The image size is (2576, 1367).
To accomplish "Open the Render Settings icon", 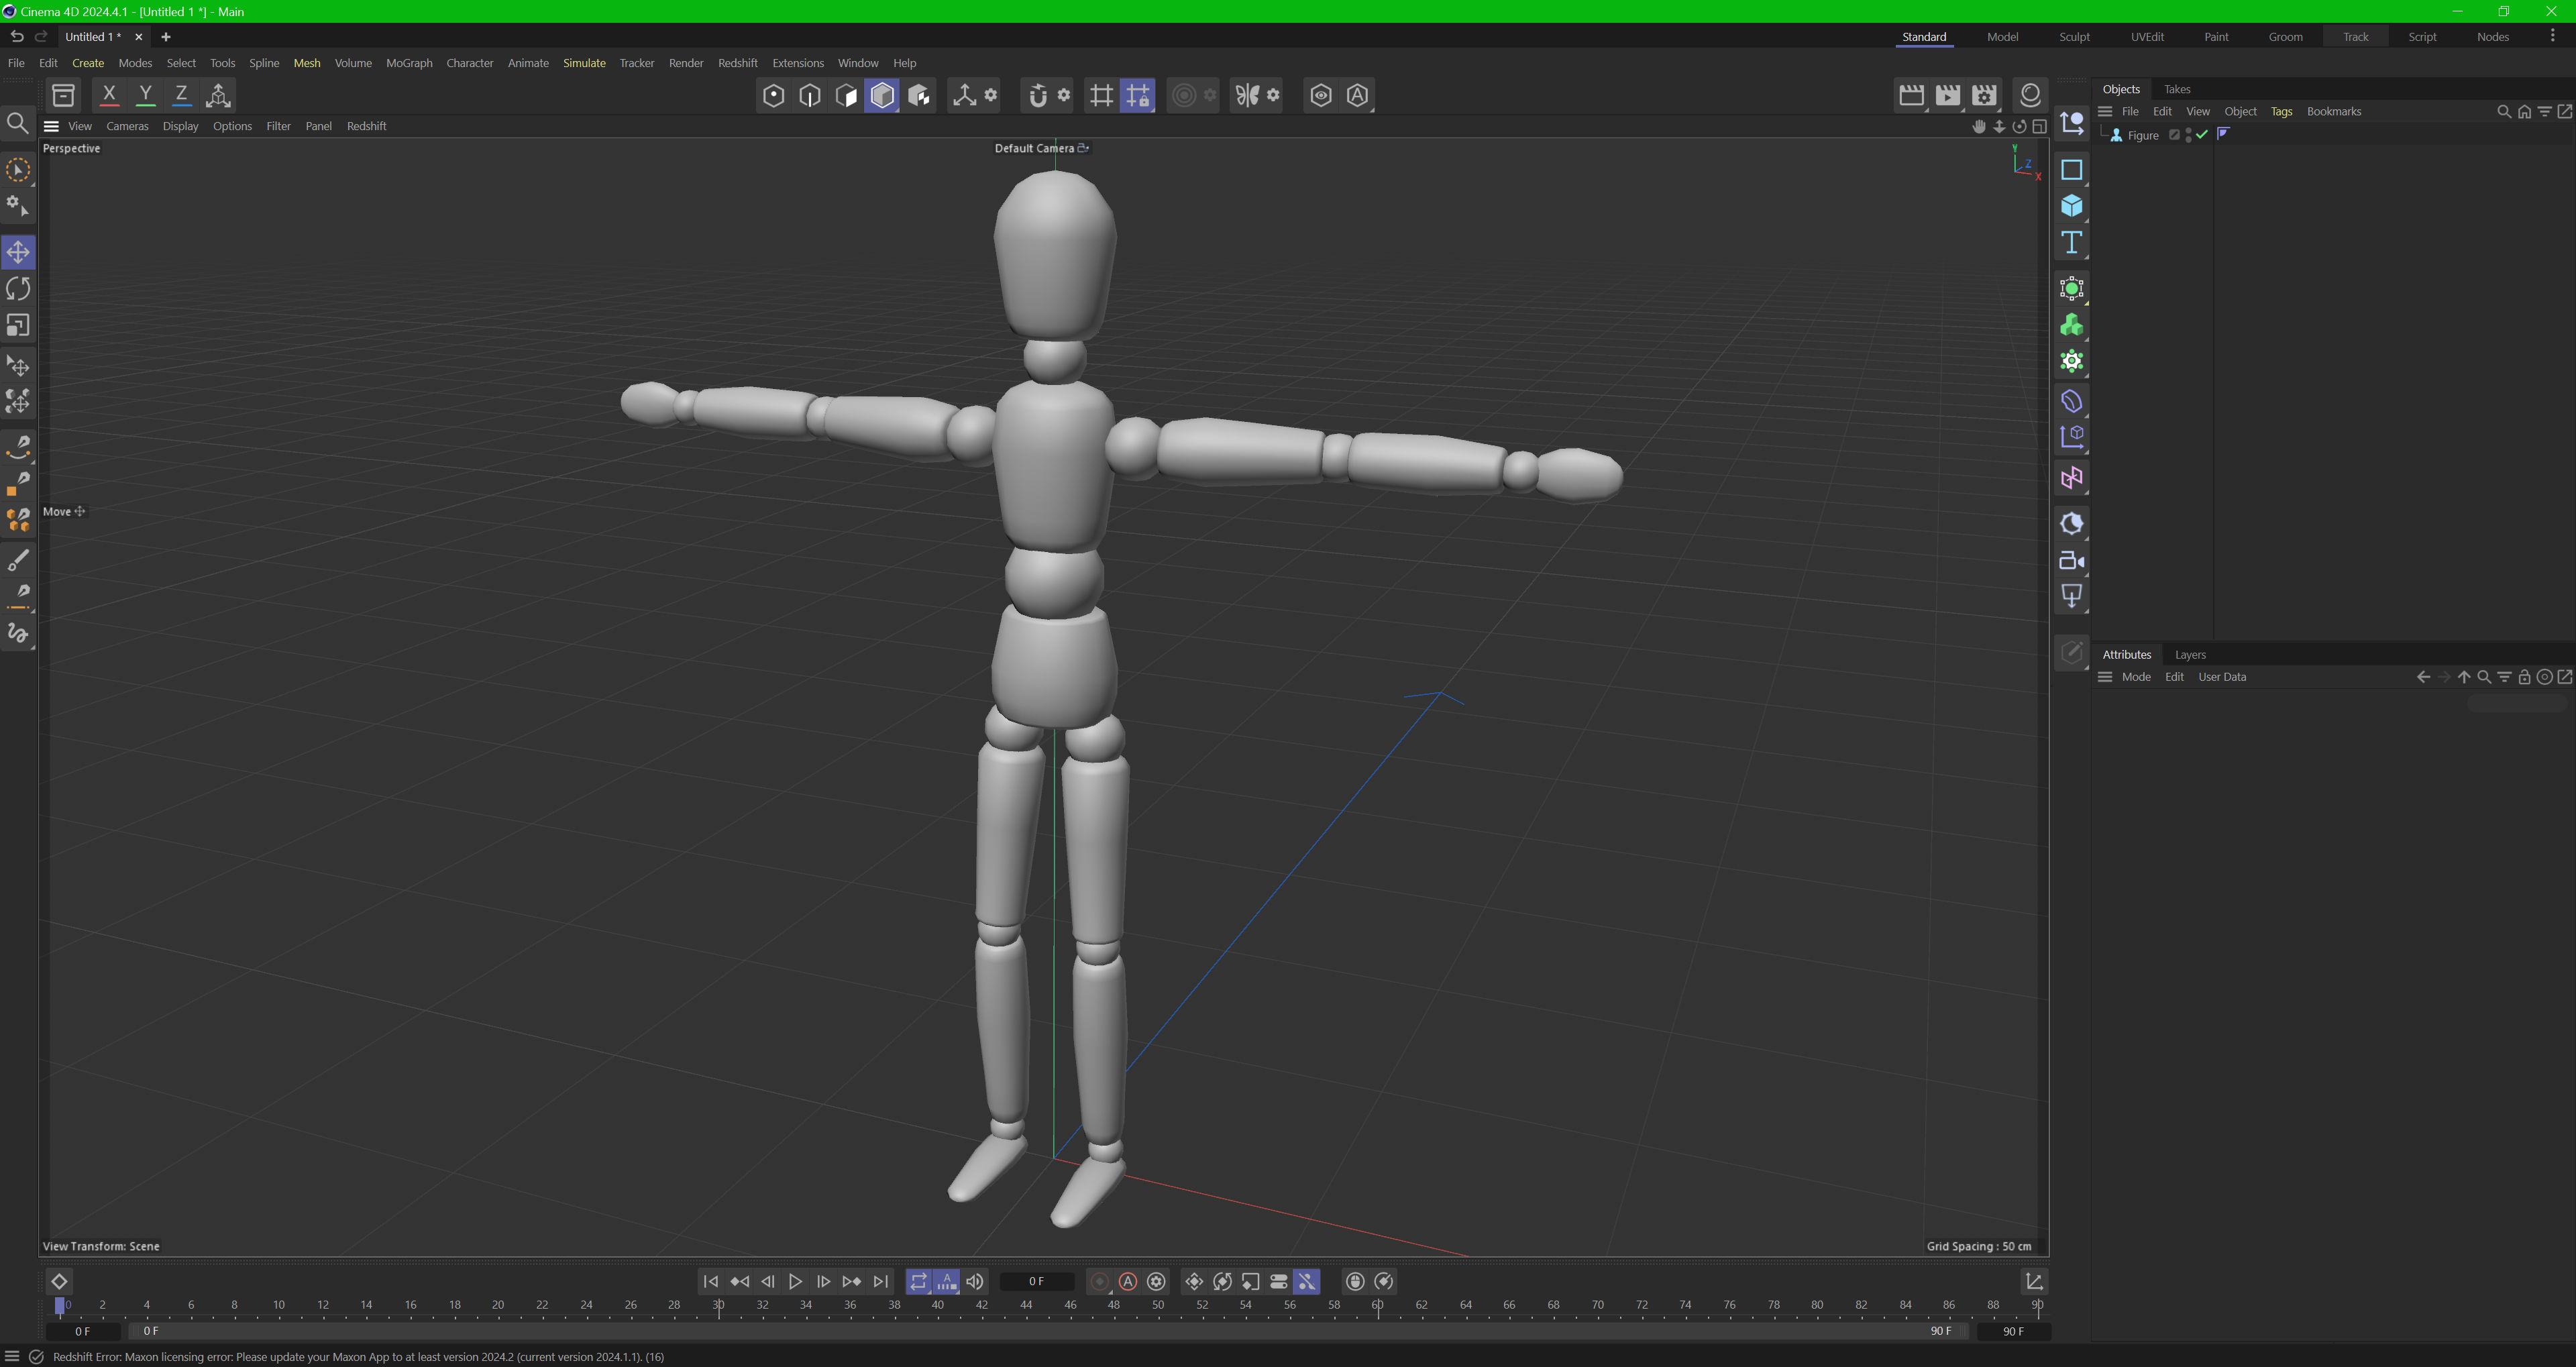I will coord(1984,95).
